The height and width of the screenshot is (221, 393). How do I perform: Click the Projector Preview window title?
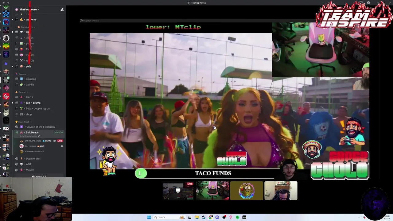[91, 21]
